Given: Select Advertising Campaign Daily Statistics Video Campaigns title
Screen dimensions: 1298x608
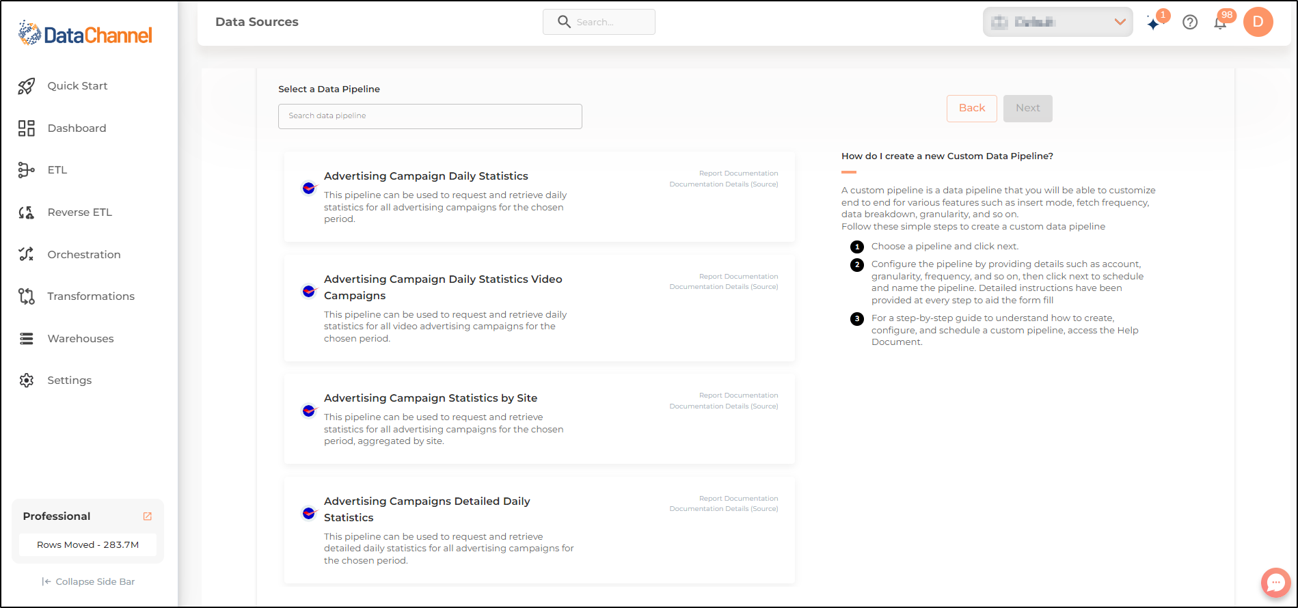Looking at the screenshot, I should tap(443, 288).
